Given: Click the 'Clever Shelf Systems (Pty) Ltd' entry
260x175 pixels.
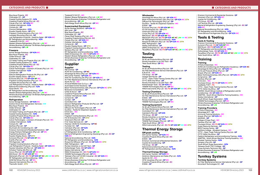Looking at the screenshot, I should pos(79,36).
